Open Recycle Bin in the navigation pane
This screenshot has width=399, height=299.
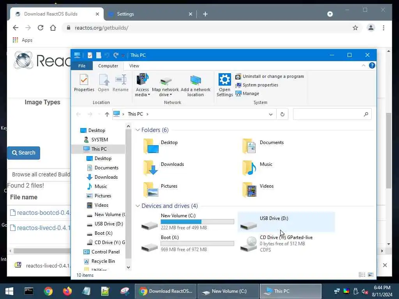103,261
